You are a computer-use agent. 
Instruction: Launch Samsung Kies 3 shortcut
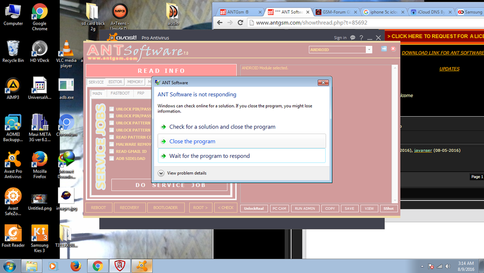coord(40,239)
